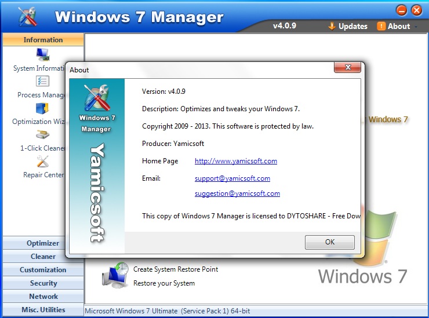The width and height of the screenshot is (429, 318).
Task: Open the Security section
Action: click(43, 283)
